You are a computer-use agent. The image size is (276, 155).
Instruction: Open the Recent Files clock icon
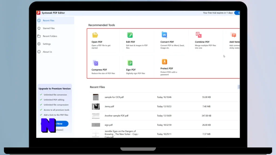tap(39, 20)
